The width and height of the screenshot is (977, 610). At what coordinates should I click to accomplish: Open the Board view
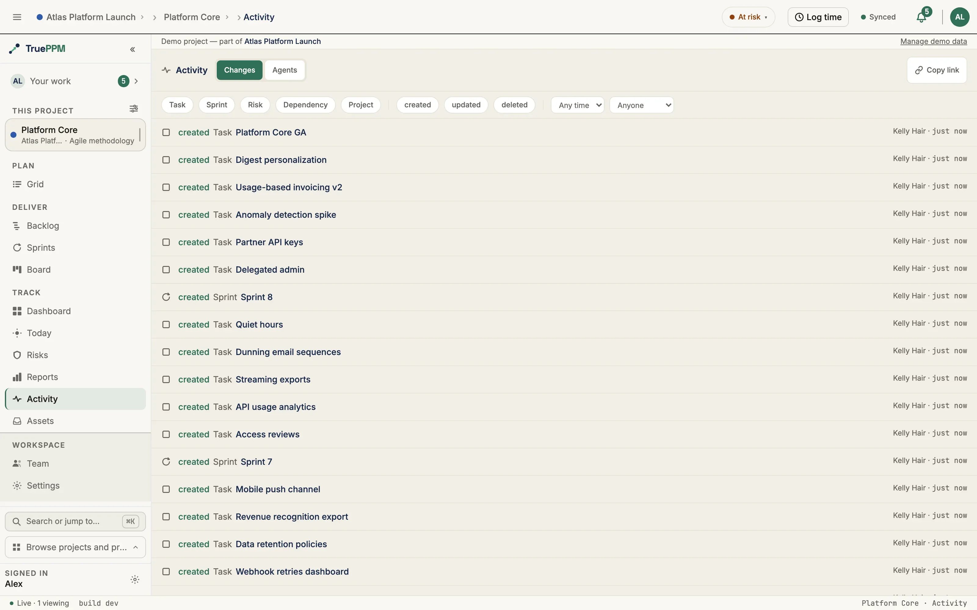75,270
